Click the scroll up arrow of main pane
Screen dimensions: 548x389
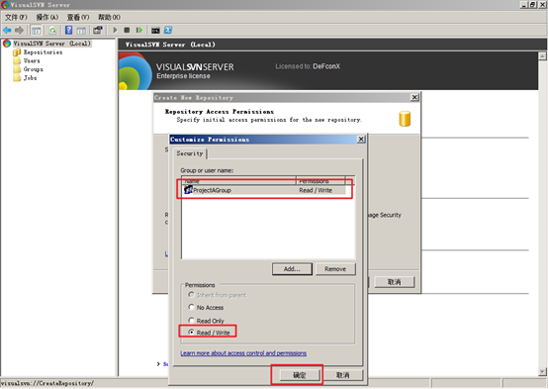542,56
